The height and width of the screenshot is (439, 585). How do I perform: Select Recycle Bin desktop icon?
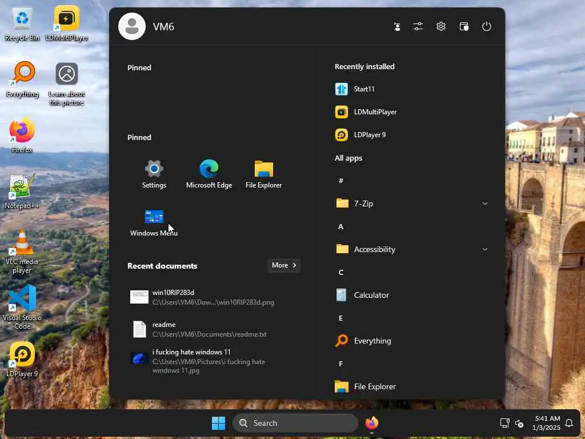pyautogui.click(x=22, y=24)
